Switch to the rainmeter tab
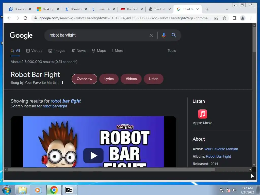 pos(104,9)
